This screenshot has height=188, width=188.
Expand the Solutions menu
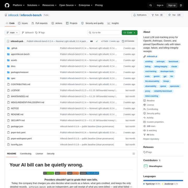click(x=33, y=5)
